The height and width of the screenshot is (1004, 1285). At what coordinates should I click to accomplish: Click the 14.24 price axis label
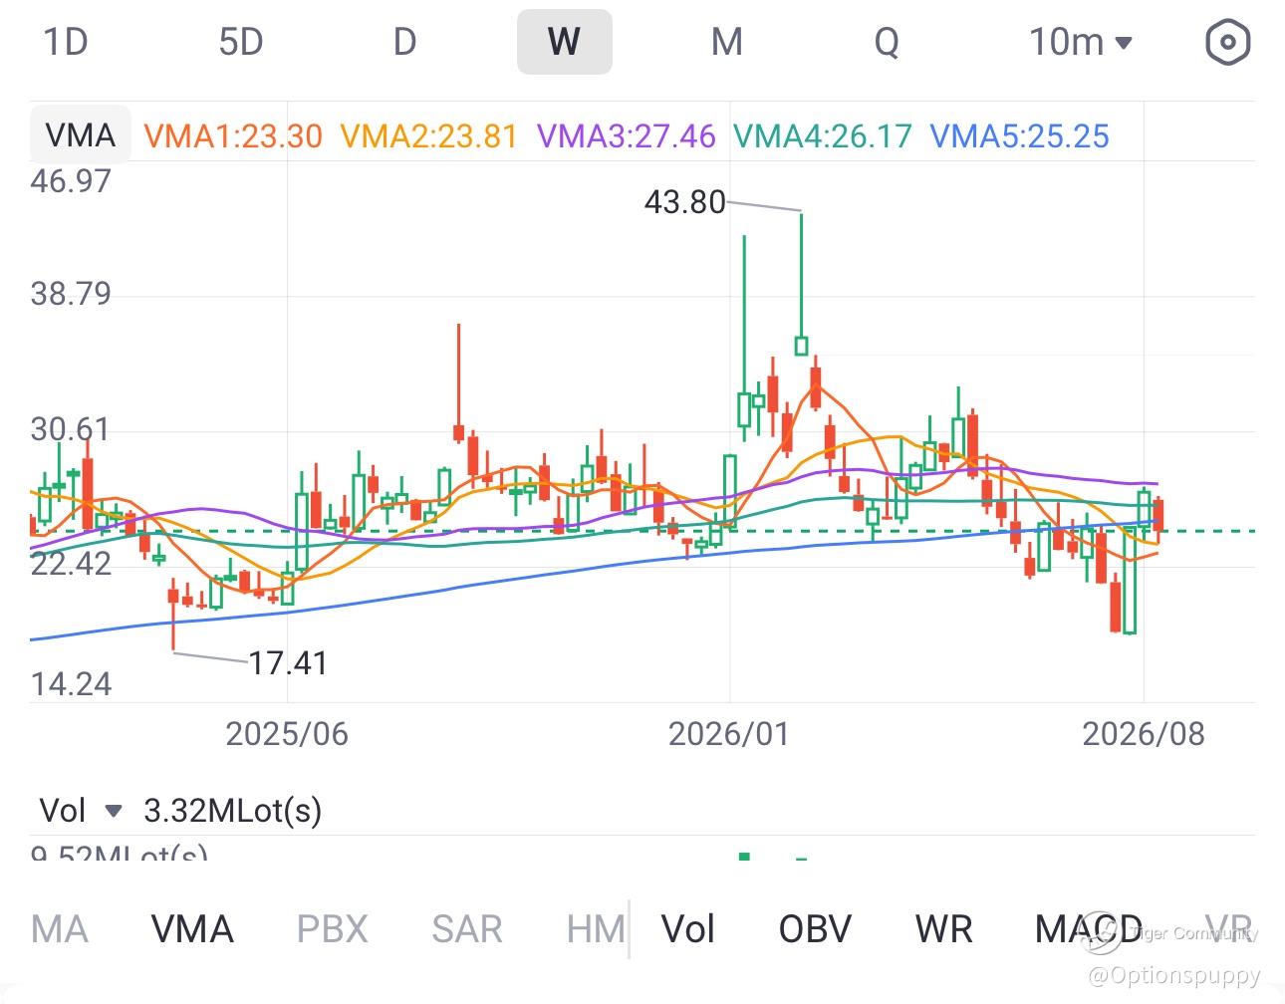tap(71, 684)
